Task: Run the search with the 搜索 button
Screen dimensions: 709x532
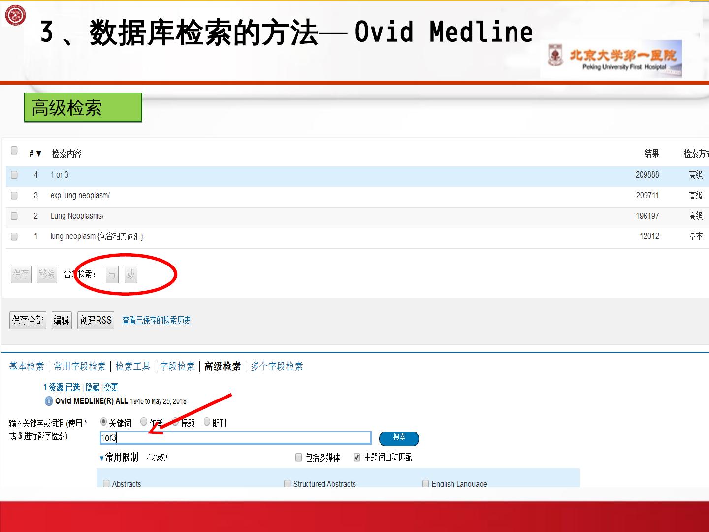Action: pyautogui.click(x=399, y=438)
